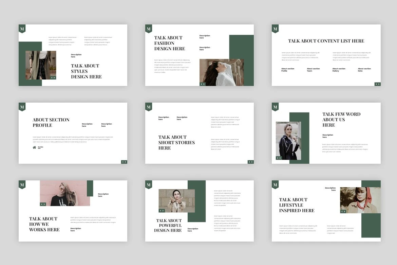Open the About section Data link
The height and width of the screenshot is (265, 397).
tap(364, 70)
